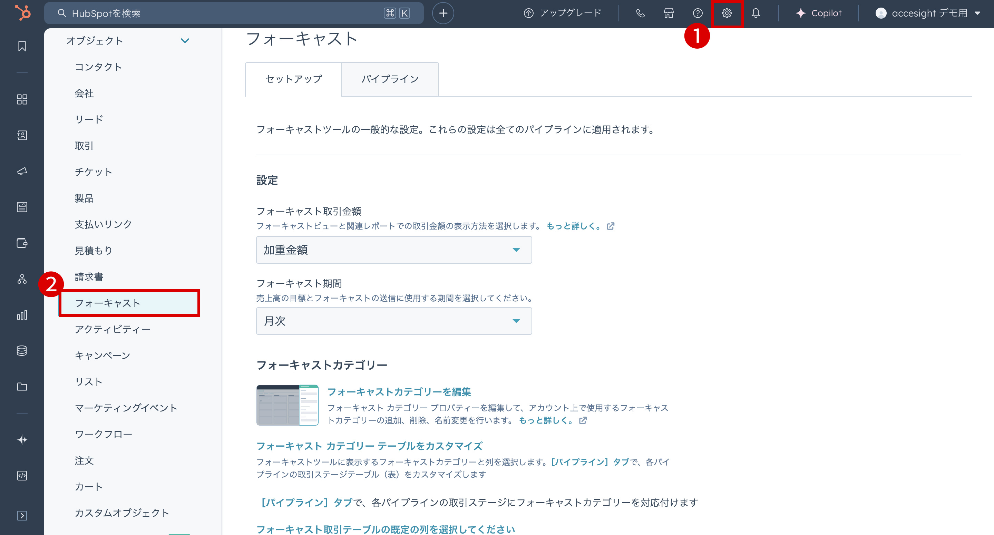Open the commerce wallet icon in sidebar
This screenshot has height=535, width=994.
tap(22, 243)
